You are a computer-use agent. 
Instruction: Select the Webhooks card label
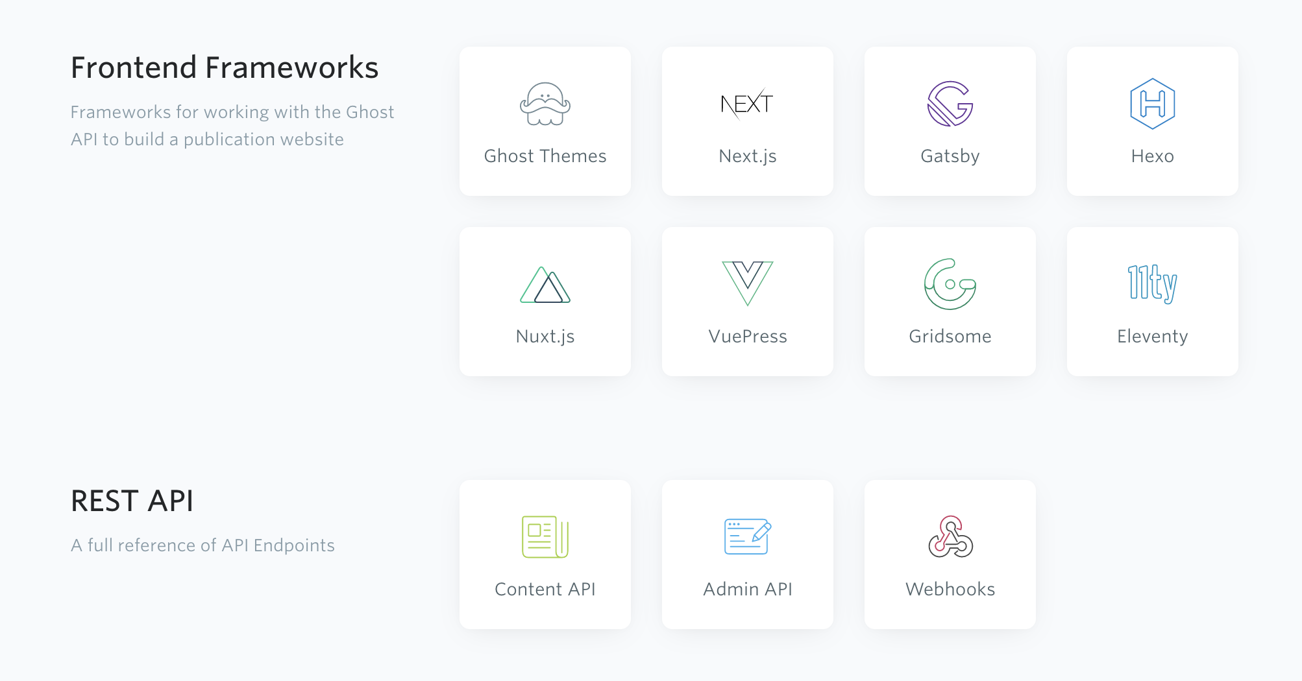coord(950,590)
